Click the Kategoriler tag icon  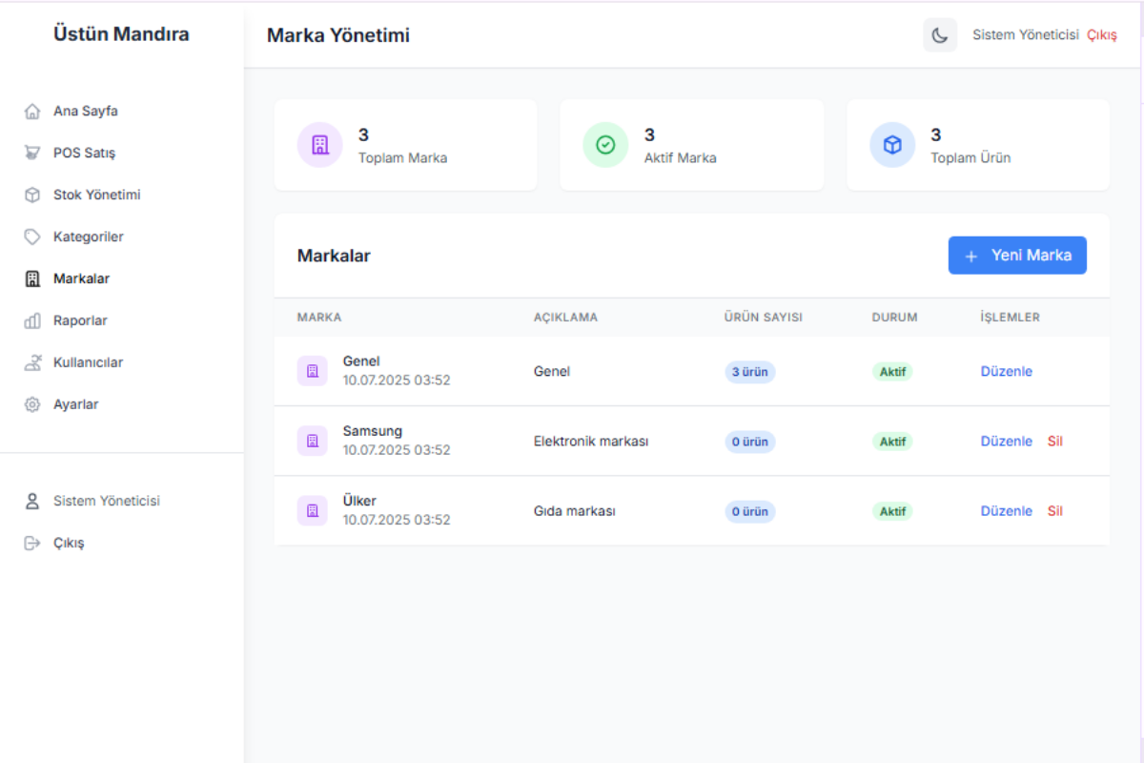pyautogui.click(x=32, y=237)
